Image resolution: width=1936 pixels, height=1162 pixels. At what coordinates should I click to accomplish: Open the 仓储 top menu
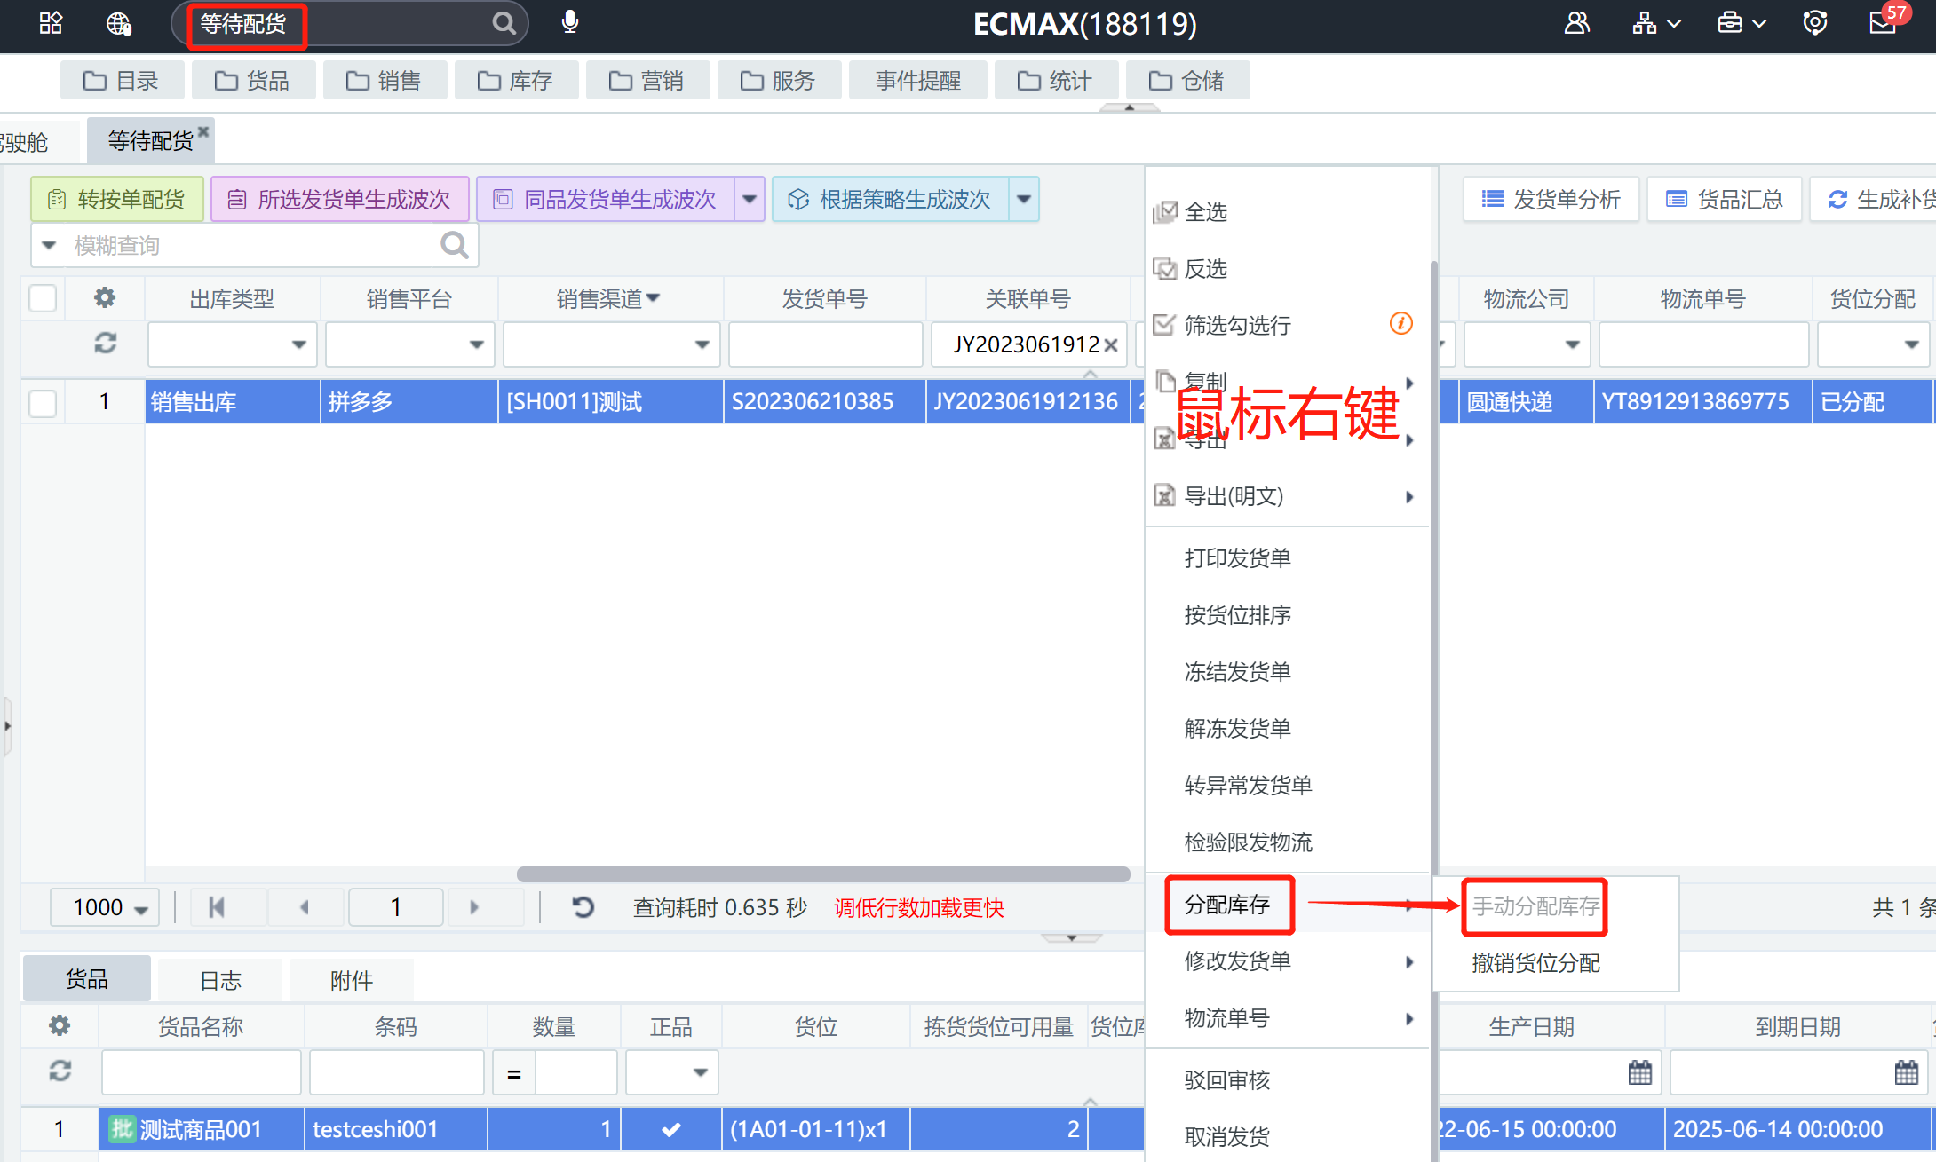tap(1187, 81)
